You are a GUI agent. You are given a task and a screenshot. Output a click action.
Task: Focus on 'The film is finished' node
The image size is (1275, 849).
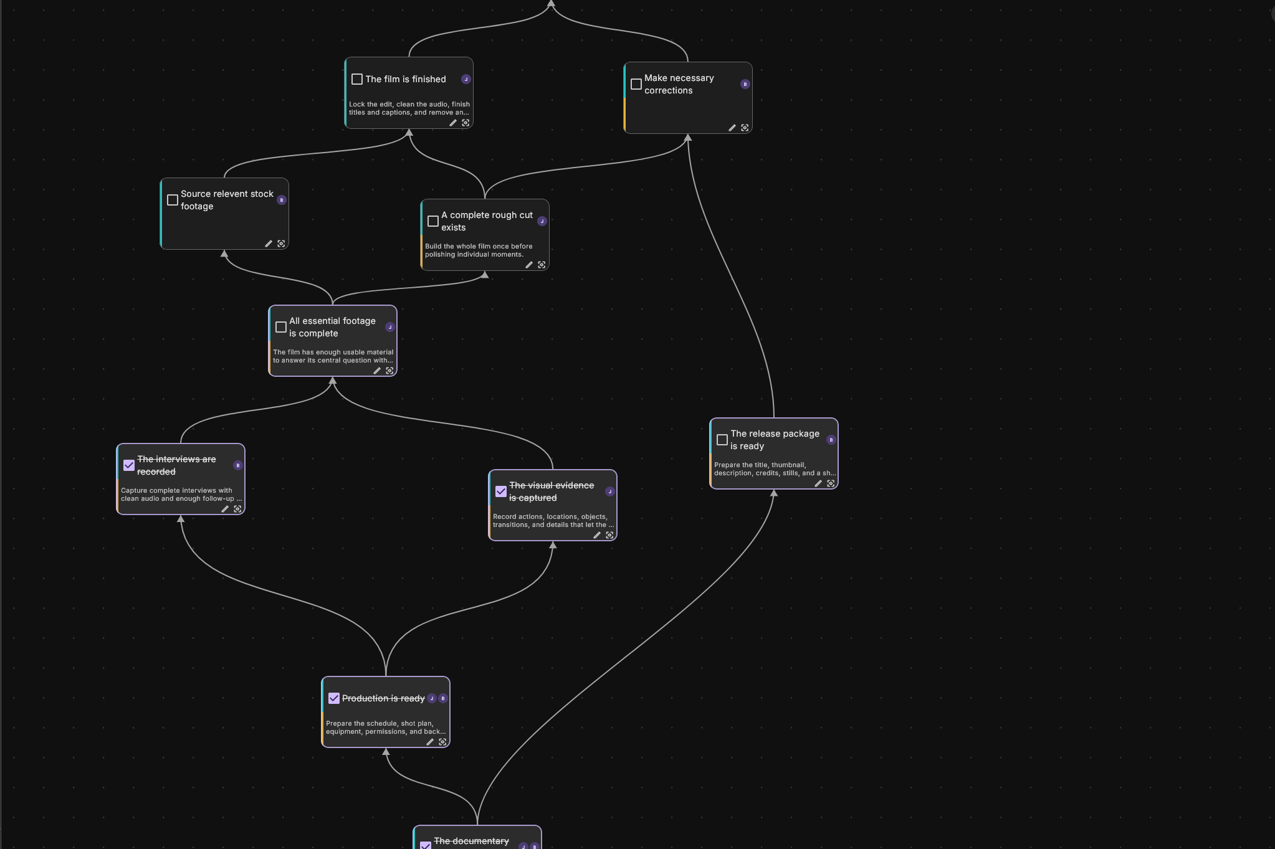click(466, 123)
